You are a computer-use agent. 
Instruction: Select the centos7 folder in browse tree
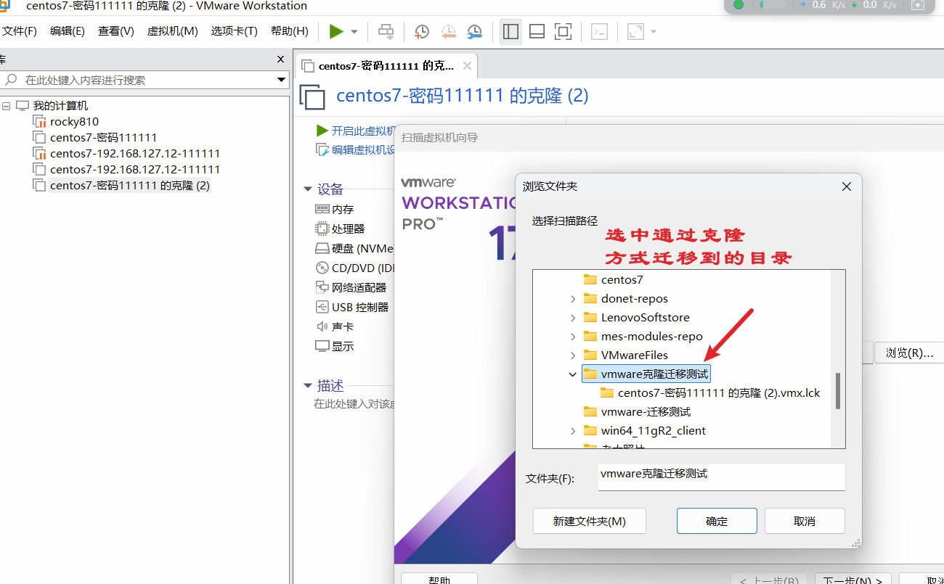[622, 280]
